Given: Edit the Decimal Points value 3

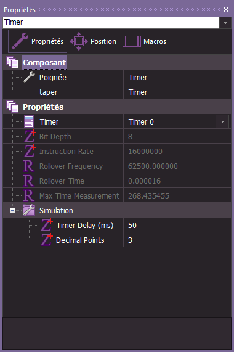Looking at the screenshot, I should pyautogui.click(x=177, y=240).
